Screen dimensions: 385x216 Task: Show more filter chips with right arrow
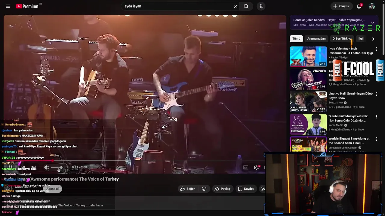[x=373, y=39]
